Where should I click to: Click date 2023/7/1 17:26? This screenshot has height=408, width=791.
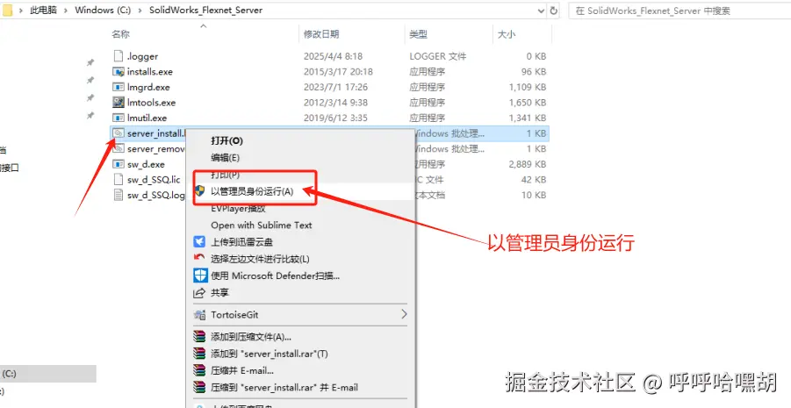[335, 87]
